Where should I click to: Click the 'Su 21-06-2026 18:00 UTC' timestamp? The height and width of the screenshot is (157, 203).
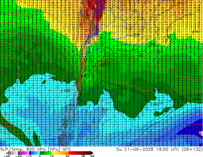(x=148, y=149)
